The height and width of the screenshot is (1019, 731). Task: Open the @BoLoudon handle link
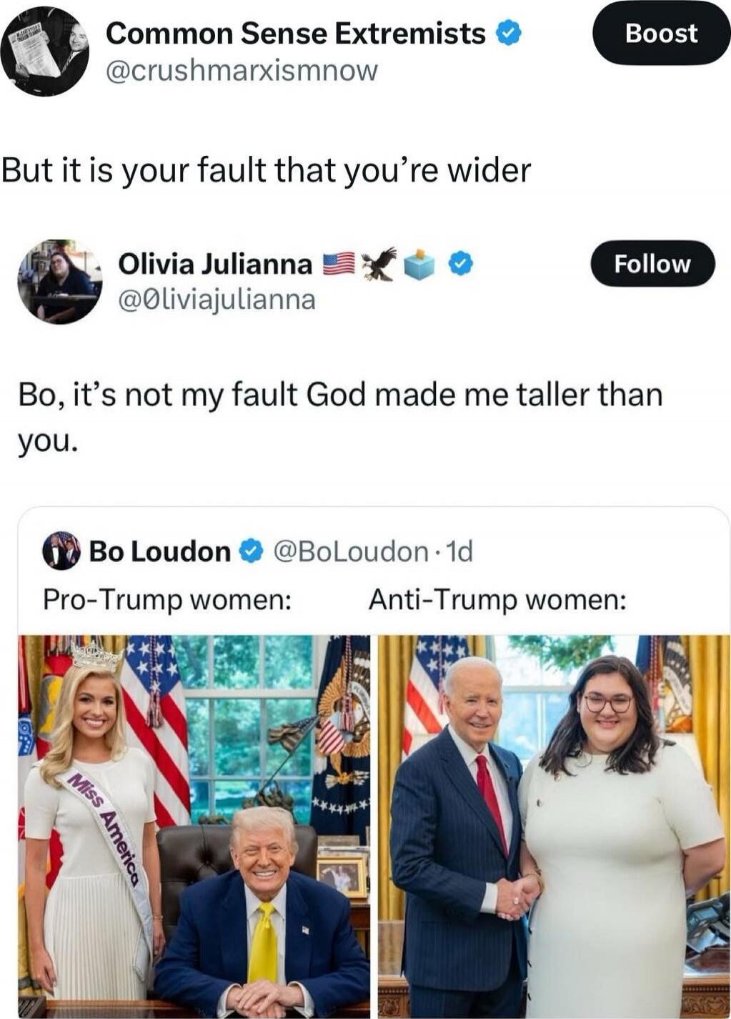point(349,551)
